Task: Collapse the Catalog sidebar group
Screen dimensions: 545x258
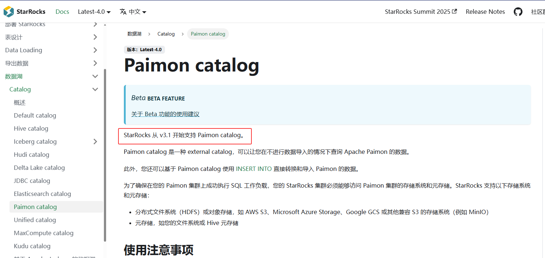Action: click(x=95, y=89)
